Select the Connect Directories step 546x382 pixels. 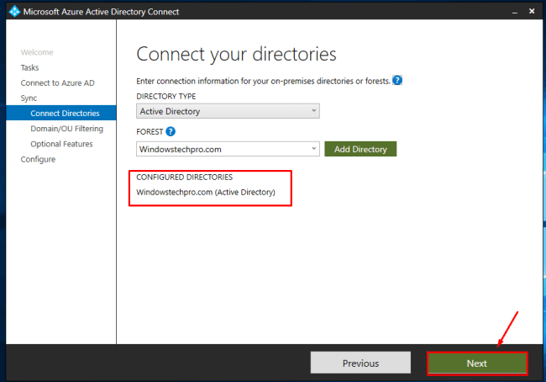(61, 113)
